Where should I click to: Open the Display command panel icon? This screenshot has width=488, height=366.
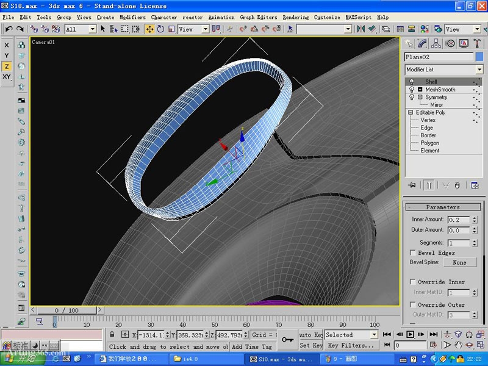[463, 43]
